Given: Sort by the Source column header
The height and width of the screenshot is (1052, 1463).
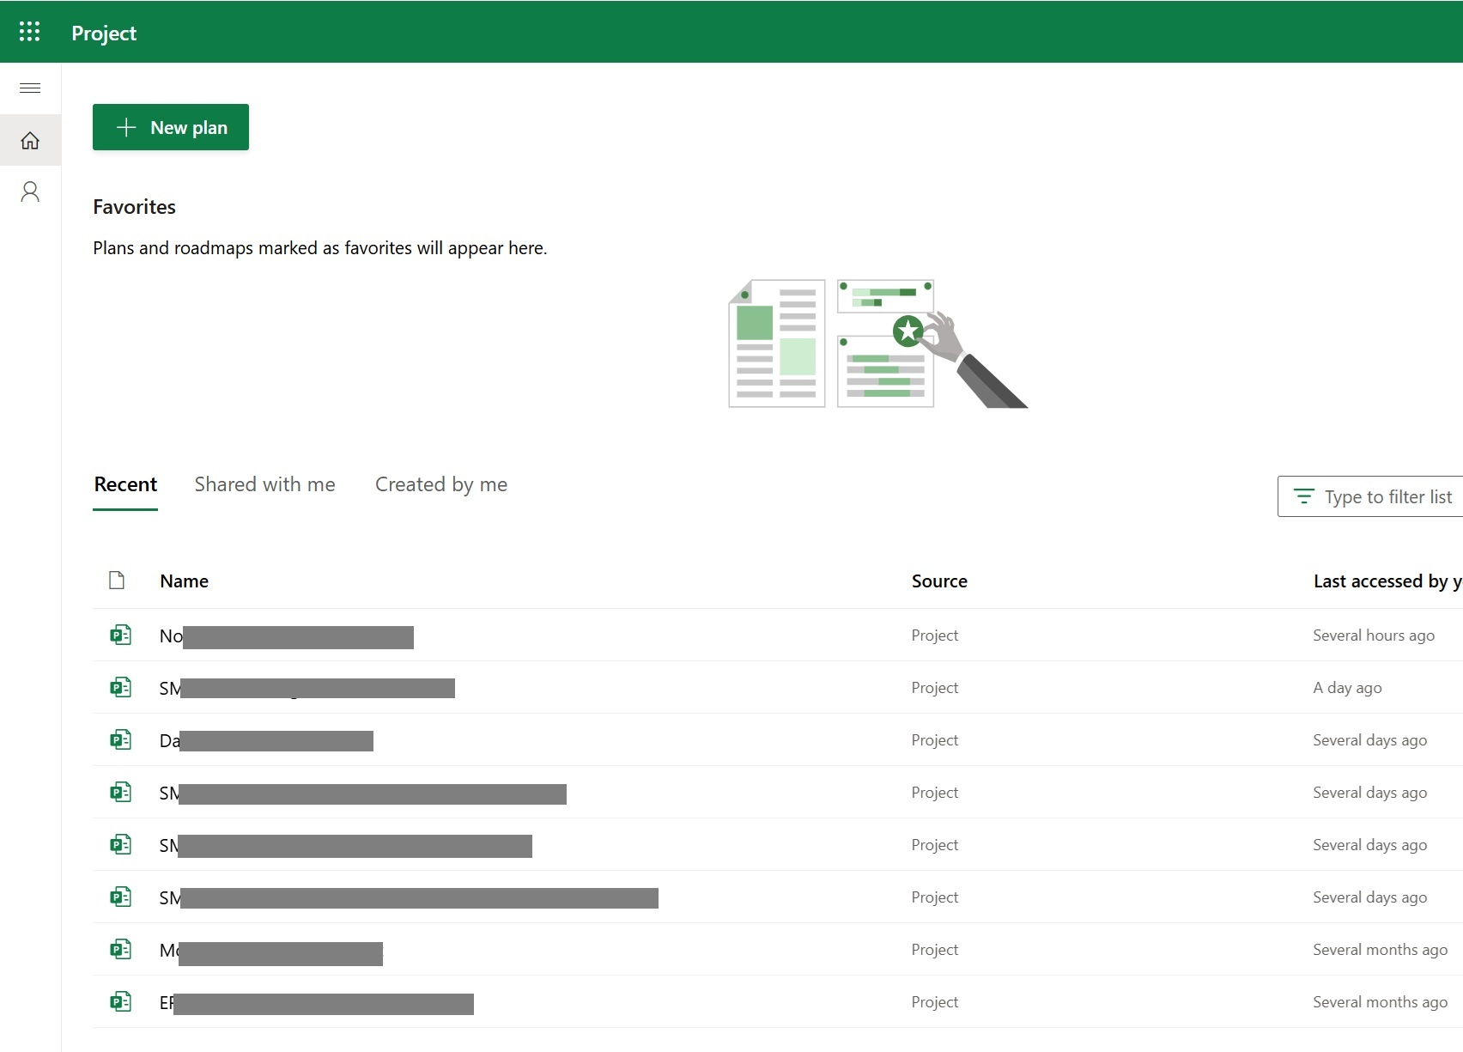Looking at the screenshot, I should tap(939, 581).
